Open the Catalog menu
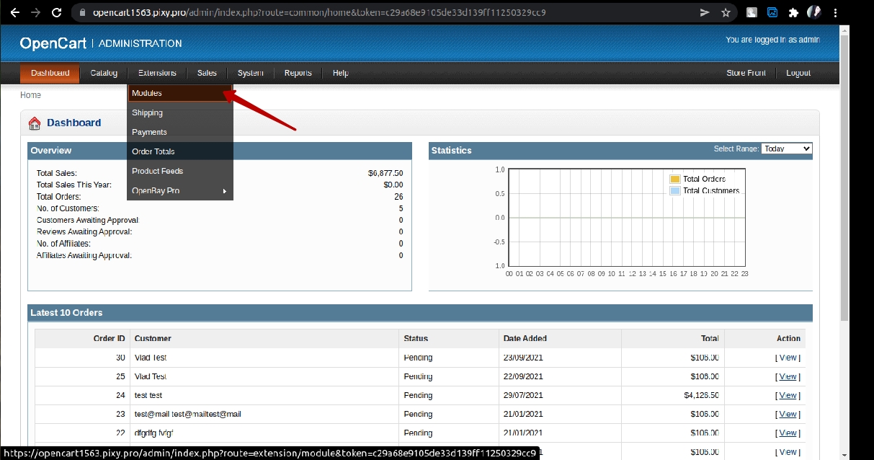The image size is (874, 460). (x=104, y=73)
